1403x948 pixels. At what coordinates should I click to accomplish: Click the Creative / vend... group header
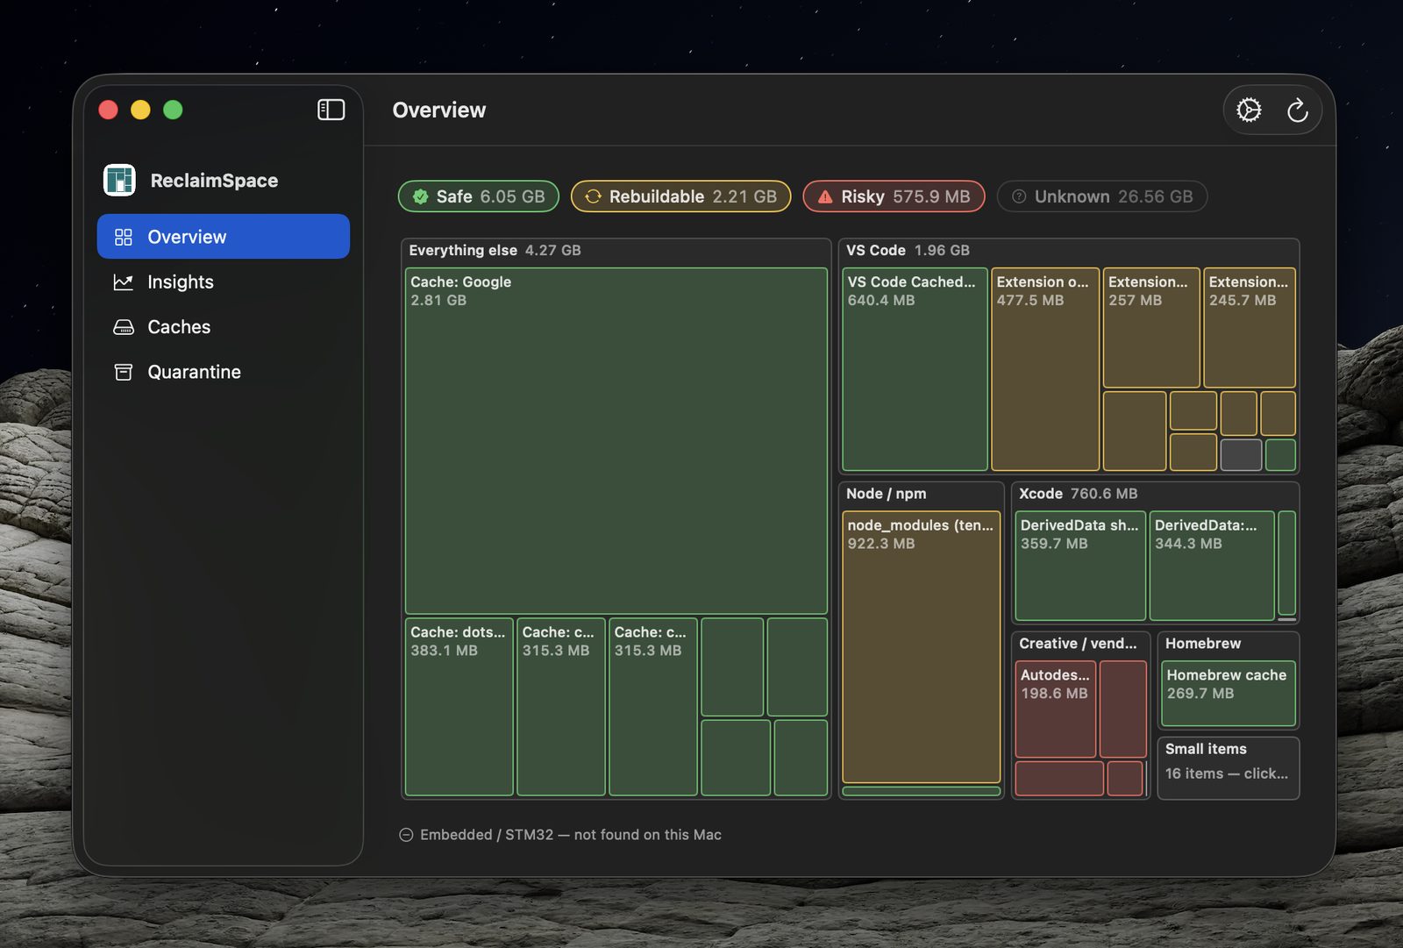[1078, 644]
